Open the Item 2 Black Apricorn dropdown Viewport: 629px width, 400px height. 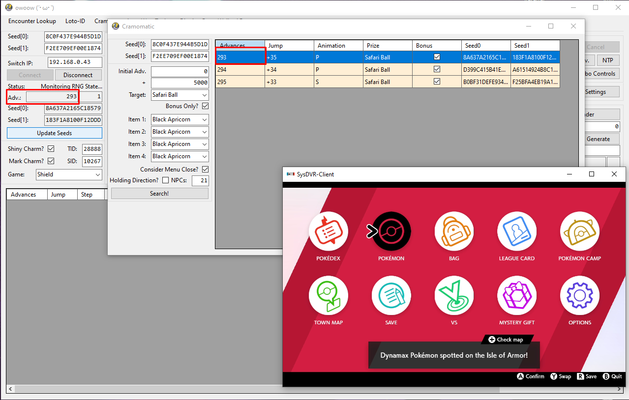[180, 132]
